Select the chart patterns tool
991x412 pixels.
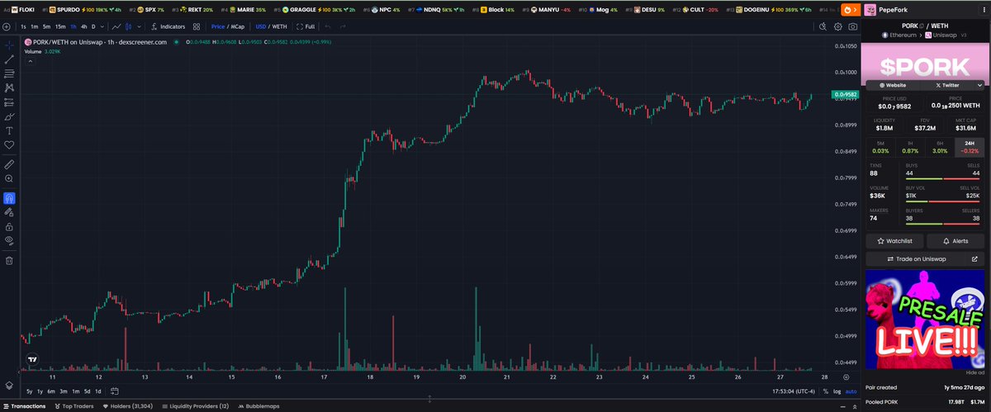[9, 88]
